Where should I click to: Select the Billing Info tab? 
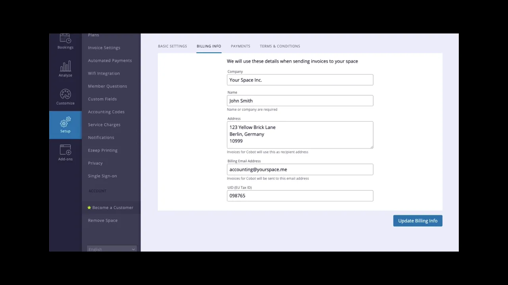(209, 46)
